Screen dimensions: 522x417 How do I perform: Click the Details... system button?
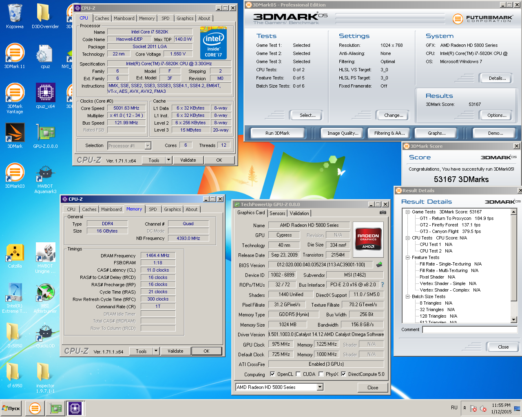coord(497,78)
